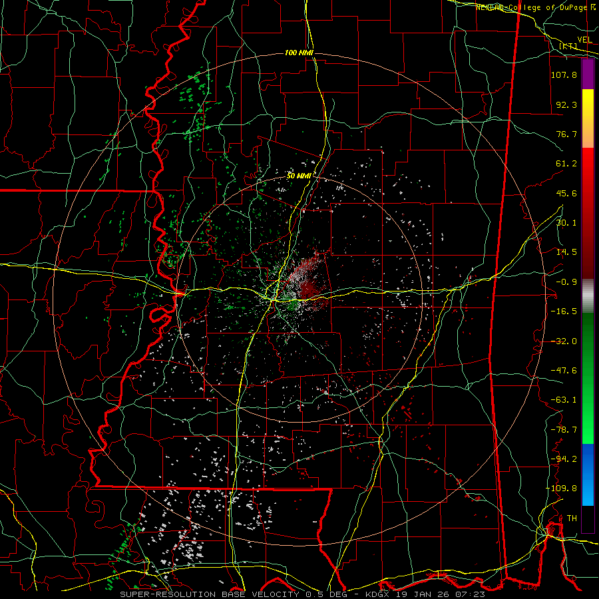Viewport: 599px width, 599px height.
Task: Click the "[KT]" units label
Action: click(568, 46)
